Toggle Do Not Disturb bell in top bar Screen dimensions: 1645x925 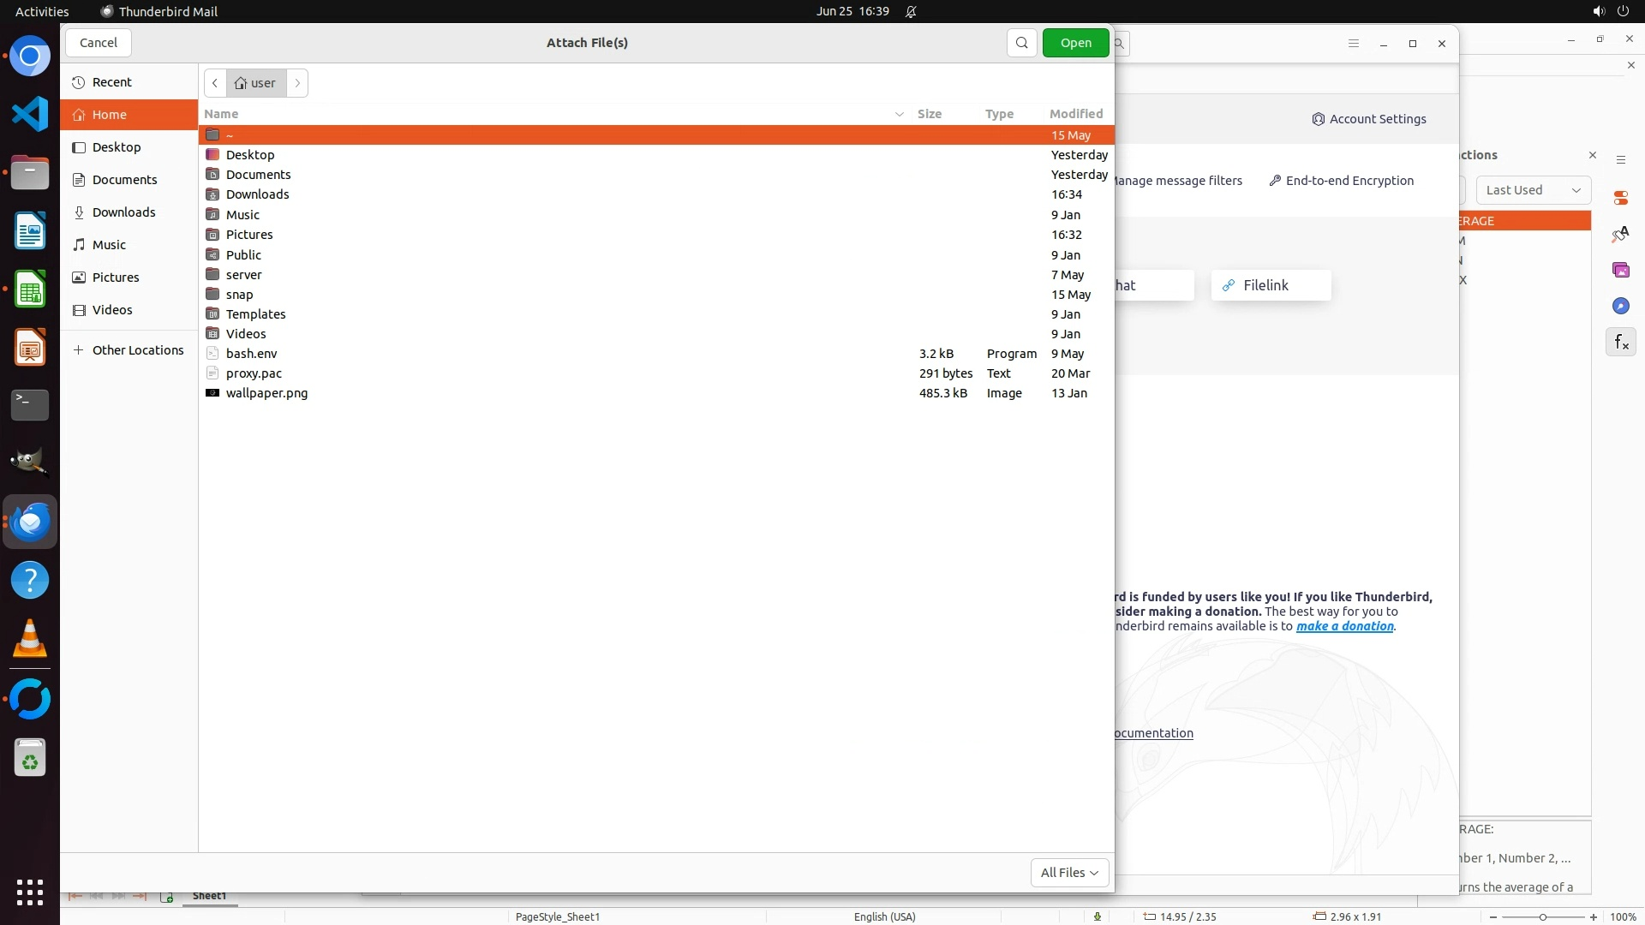[x=911, y=12]
